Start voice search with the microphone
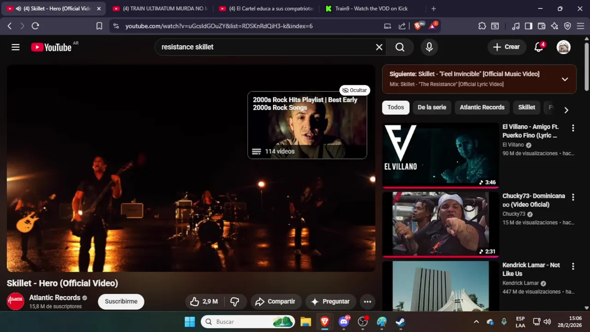 429,47
